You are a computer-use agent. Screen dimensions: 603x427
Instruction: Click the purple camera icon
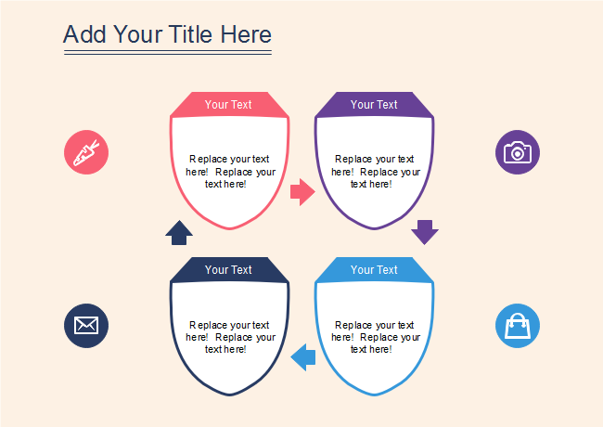click(x=518, y=151)
